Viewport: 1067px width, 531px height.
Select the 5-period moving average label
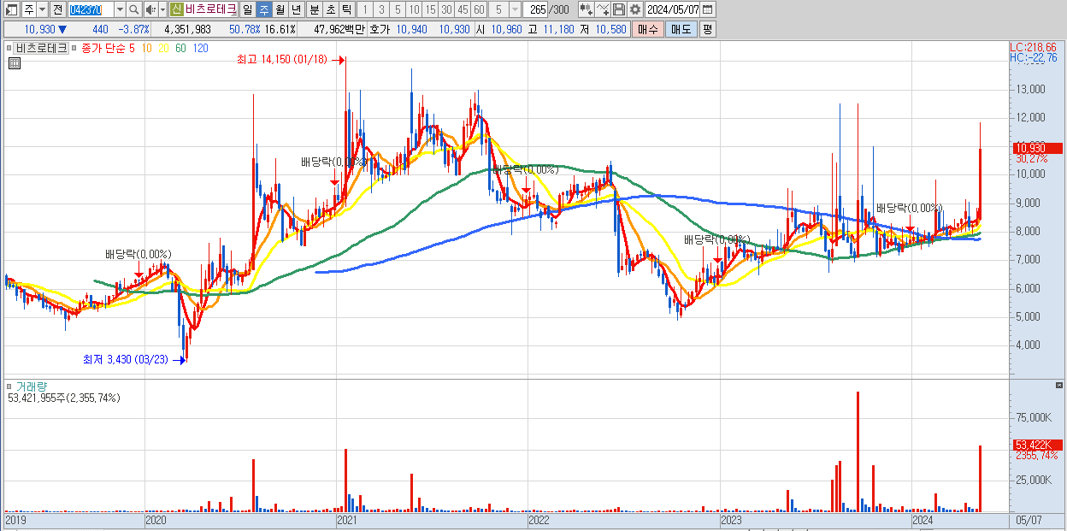point(132,48)
